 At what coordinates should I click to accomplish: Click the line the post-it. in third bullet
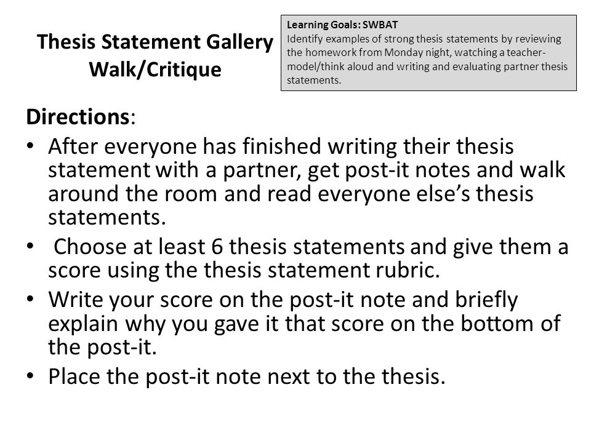[x=102, y=347]
